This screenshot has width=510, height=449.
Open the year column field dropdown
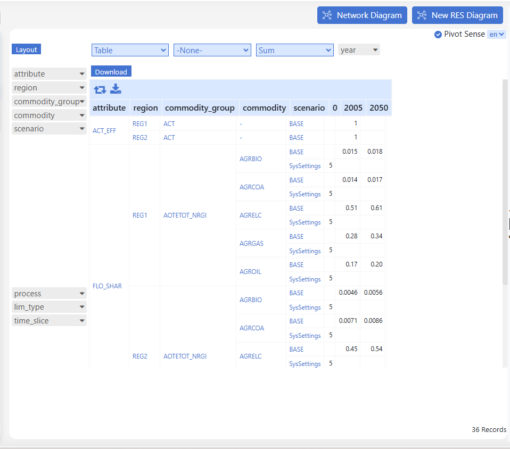click(x=359, y=50)
